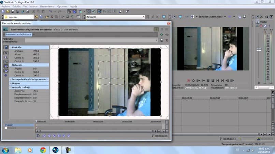This screenshot has width=275, height=154.
Task: Open the Parámetro preestablecido dropdown
Action: point(156,40)
